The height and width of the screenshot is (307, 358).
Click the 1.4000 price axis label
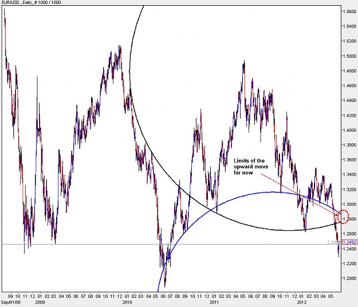(350, 130)
